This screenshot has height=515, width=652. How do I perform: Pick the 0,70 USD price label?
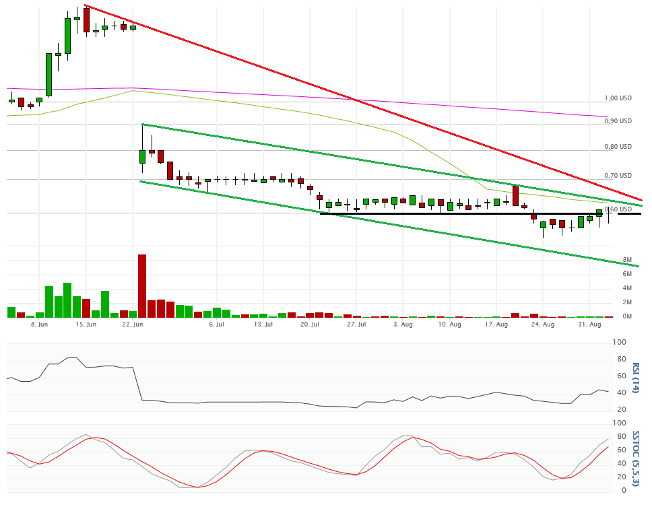click(x=617, y=176)
